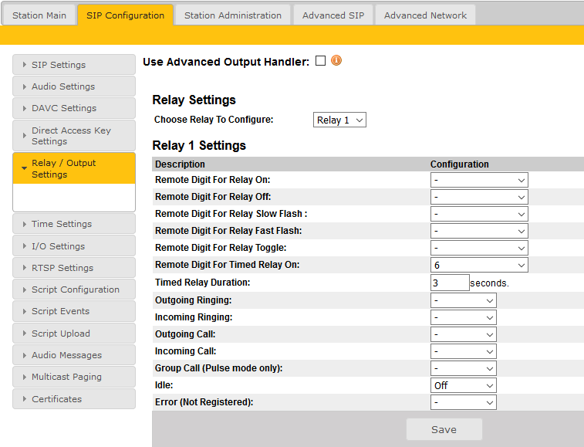Go to the Advanced SIP tab
584x447 pixels.
coord(333,15)
